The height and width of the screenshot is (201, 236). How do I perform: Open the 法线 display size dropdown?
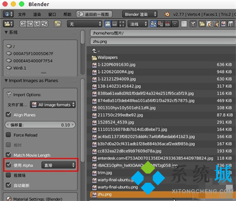(138, 24)
